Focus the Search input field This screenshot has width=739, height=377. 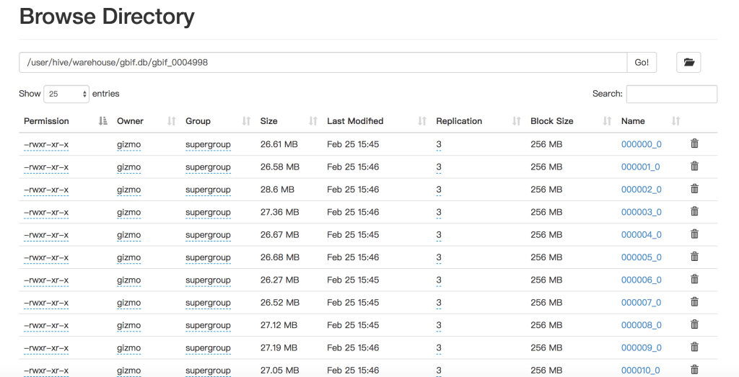coord(671,94)
